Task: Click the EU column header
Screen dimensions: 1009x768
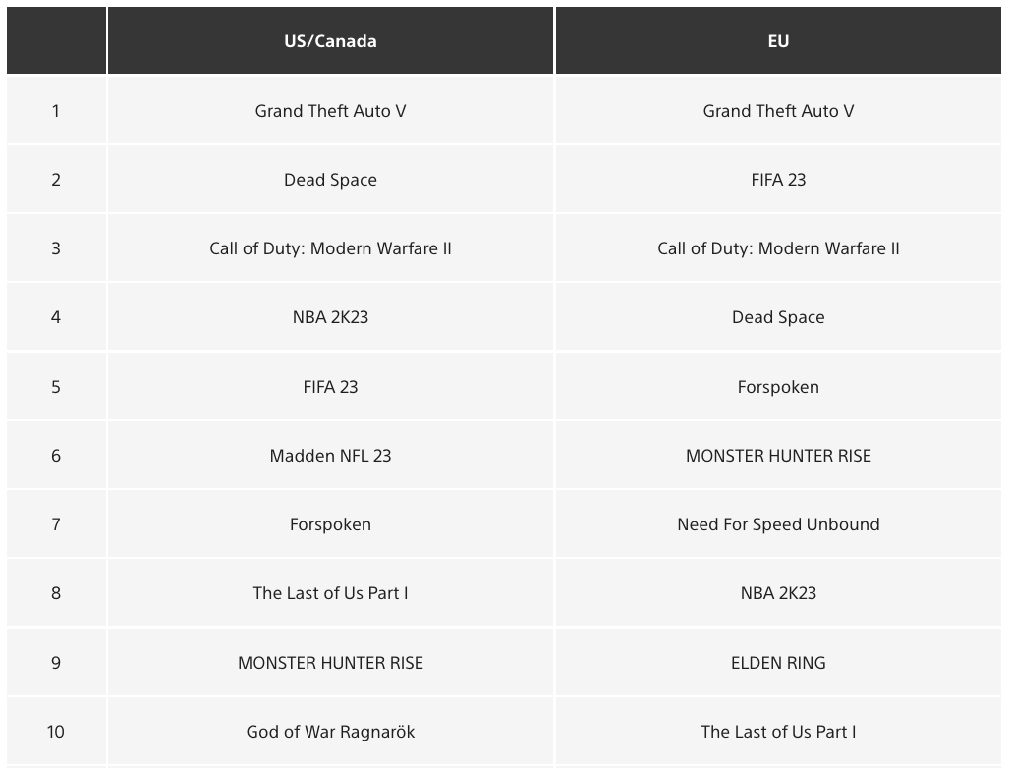Action: 778,40
